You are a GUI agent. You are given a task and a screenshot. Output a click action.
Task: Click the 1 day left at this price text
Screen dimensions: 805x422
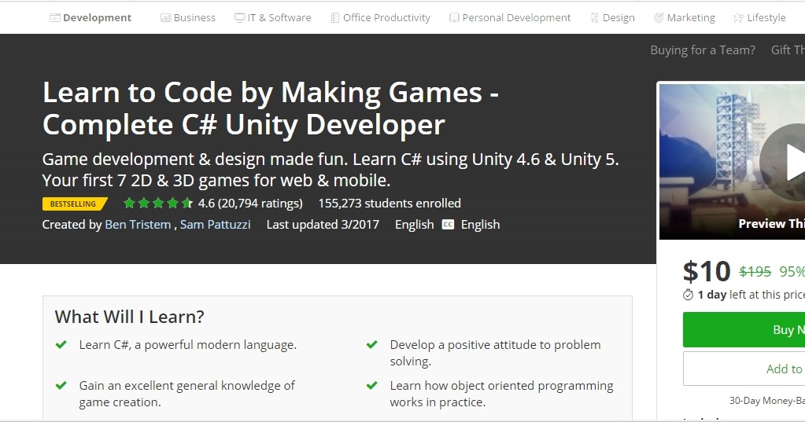[x=751, y=295]
